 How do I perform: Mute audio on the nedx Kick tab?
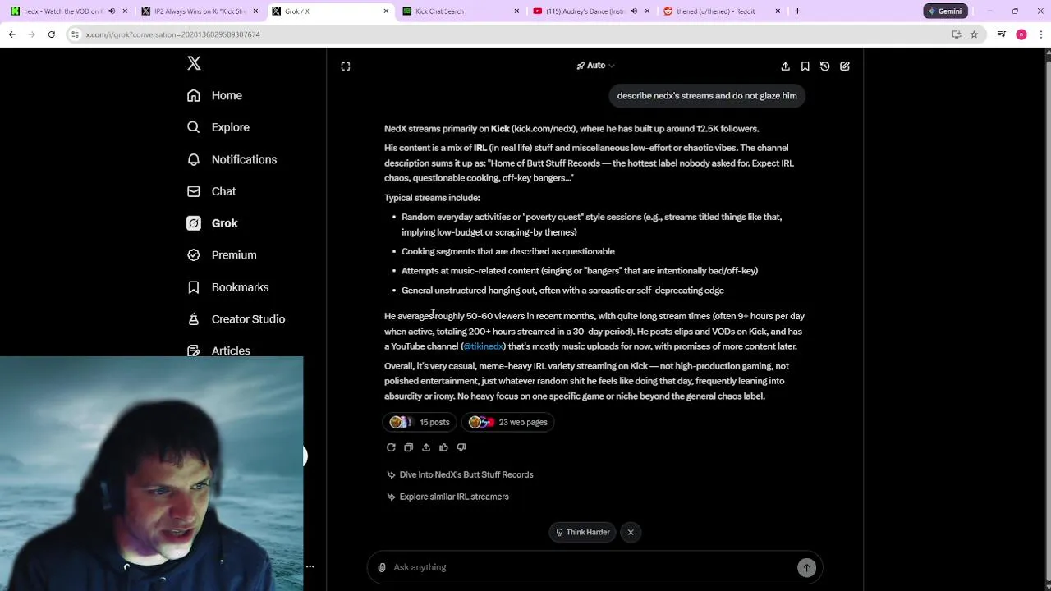pos(112,11)
